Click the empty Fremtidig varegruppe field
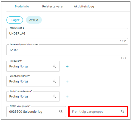Viewport: 131px width, 120px height. click(x=98, y=112)
